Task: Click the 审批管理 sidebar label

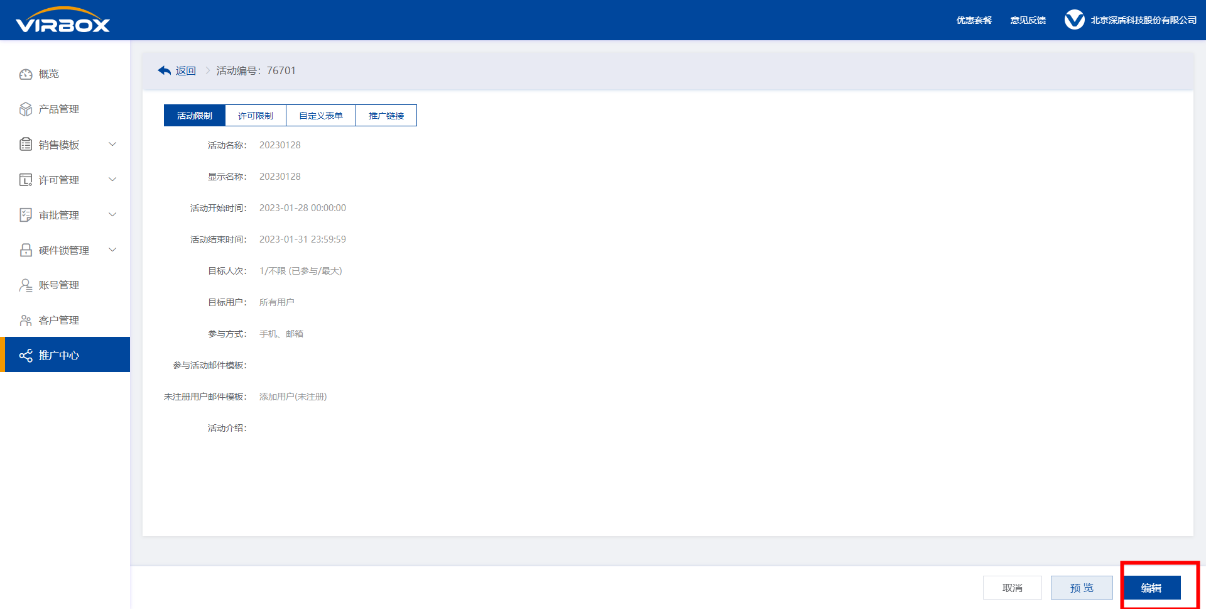Action: tap(59, 216)
